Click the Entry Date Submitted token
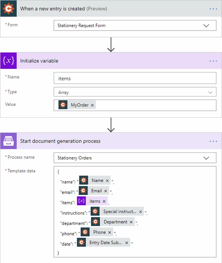Viewport: 222px width, 263px height. point(103,243)
